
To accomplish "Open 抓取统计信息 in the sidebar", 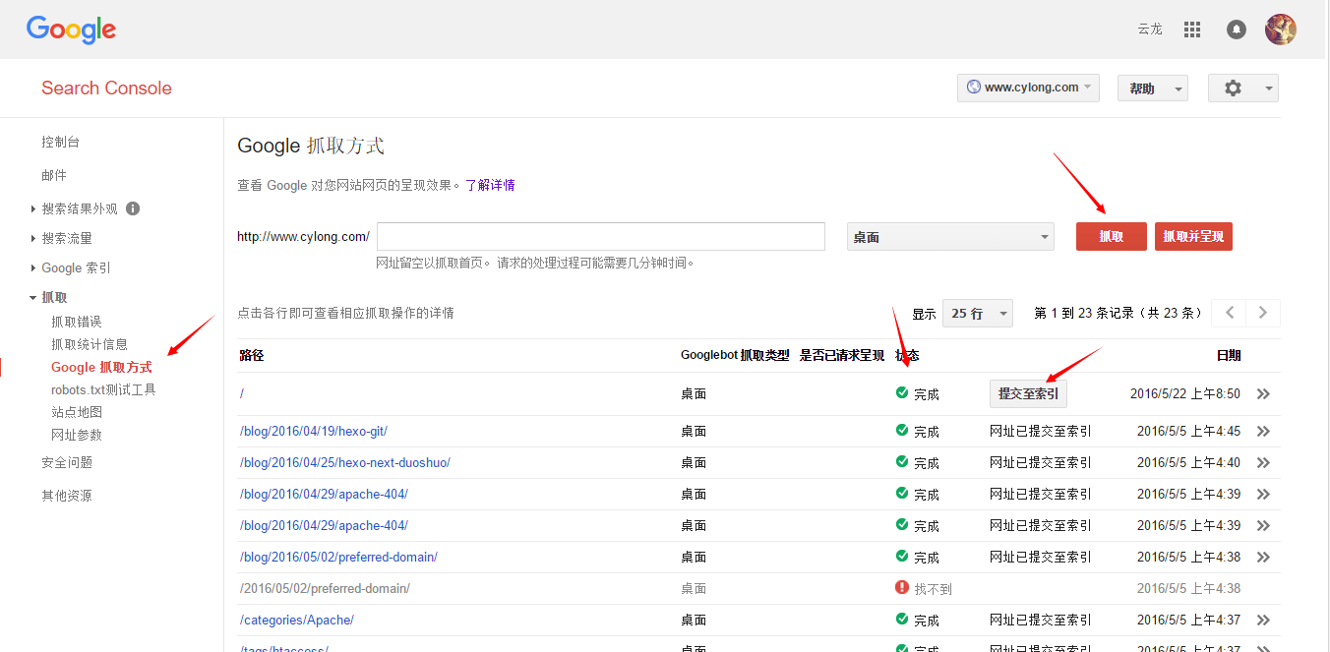I will (90, 344).
